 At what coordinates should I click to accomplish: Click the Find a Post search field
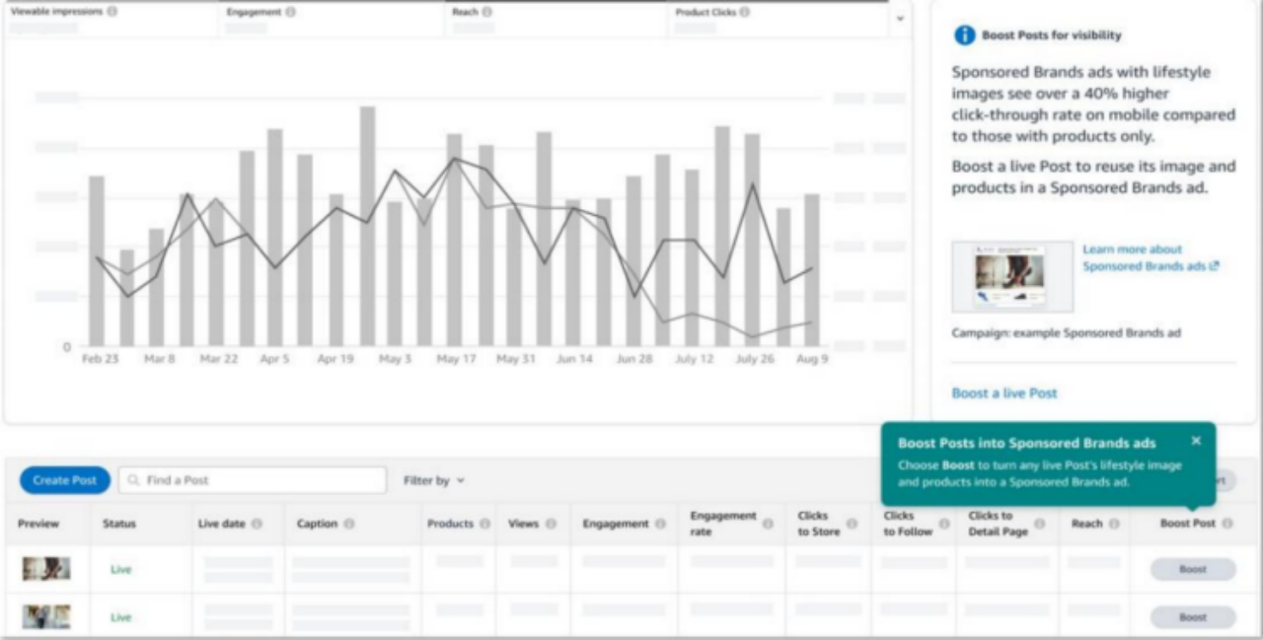(x=253, y=480)
